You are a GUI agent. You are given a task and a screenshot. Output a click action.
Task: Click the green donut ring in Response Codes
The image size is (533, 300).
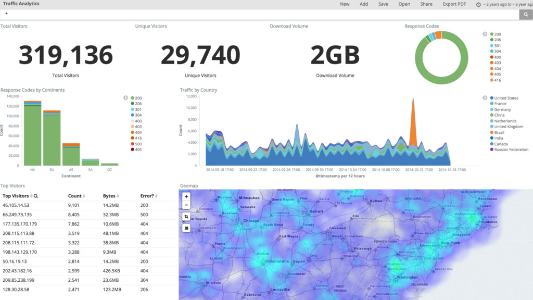(x=441, y=80)
